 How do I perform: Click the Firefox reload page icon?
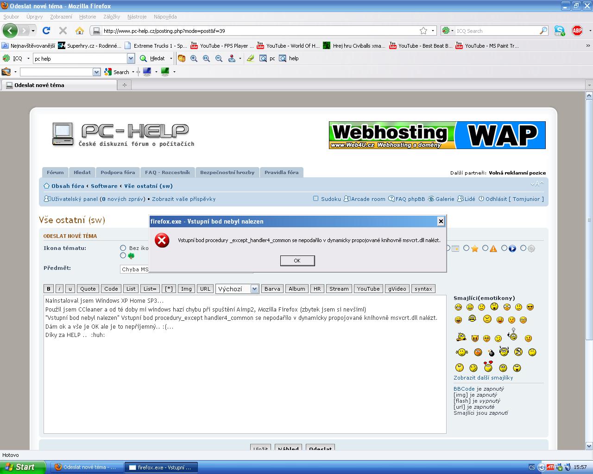coord(46,31)
